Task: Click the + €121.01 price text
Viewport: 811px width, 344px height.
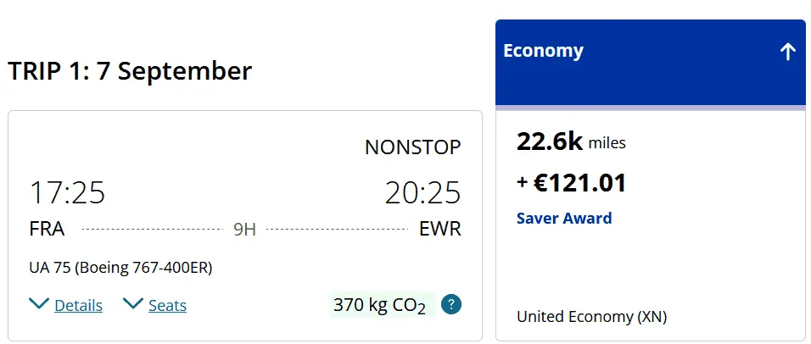Action: click(x=571, y=182)
